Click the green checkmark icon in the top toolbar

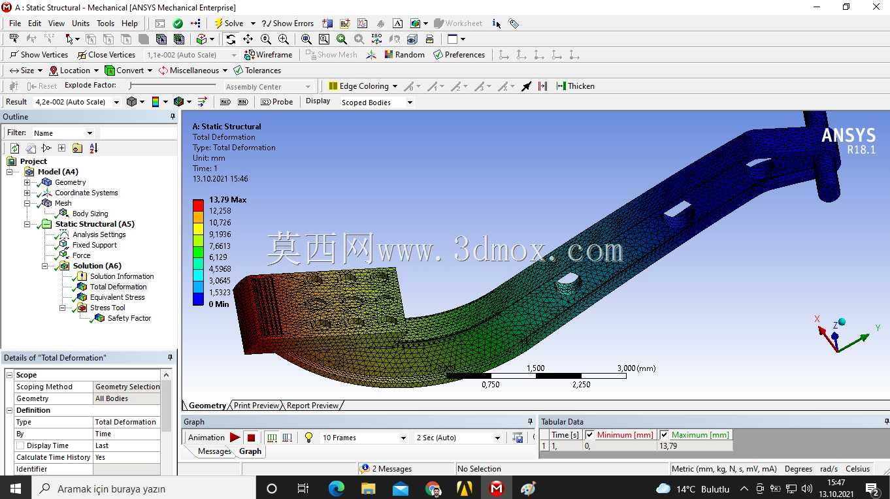tap(178, 24)
